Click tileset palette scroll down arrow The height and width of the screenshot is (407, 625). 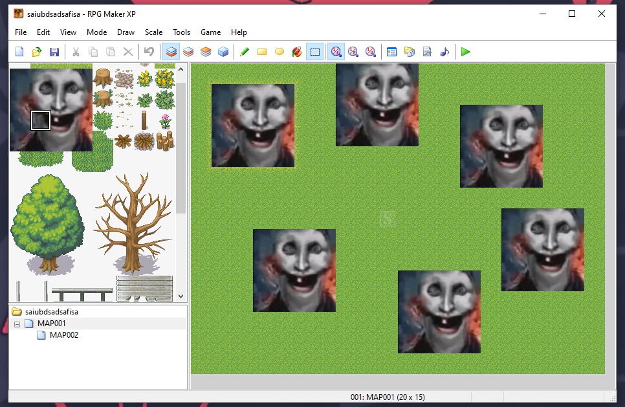pyautogui.click(x=181, y=296)
